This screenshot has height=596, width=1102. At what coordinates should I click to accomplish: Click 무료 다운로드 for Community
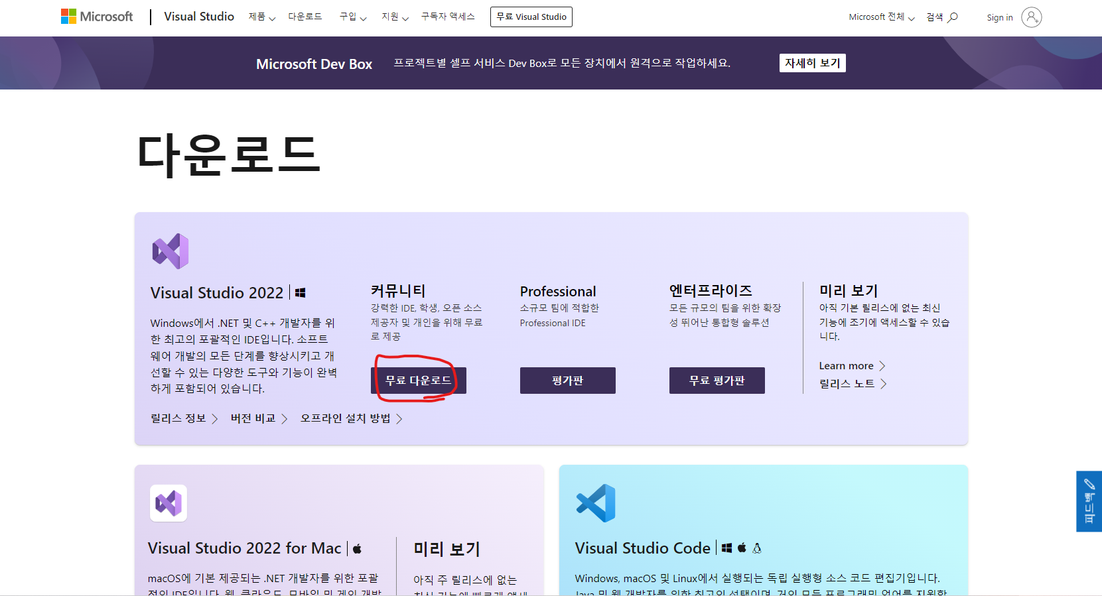pyautogui.click(x=419, y=381)
